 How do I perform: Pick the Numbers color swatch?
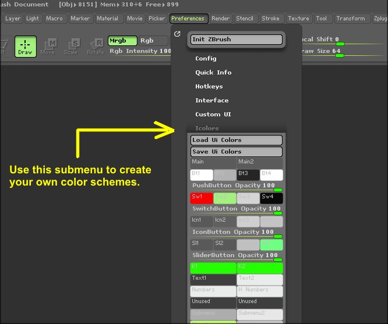coord(213,291)
